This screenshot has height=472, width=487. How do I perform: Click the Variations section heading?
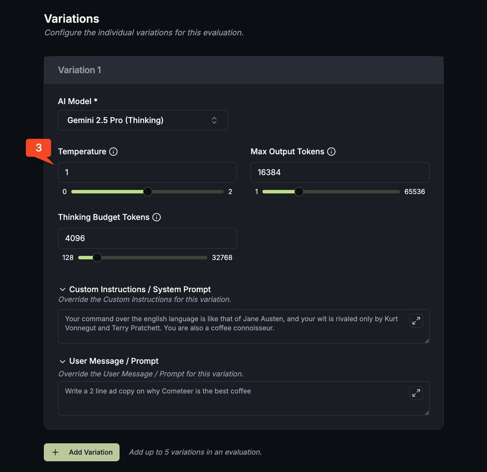[72, 19]
